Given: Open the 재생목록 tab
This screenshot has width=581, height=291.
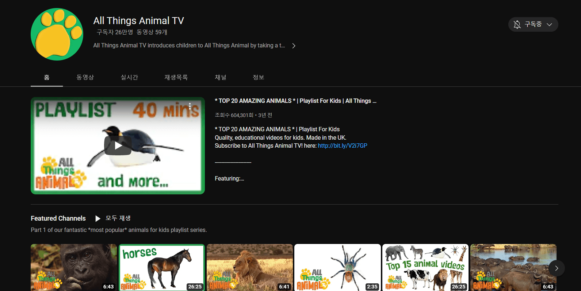Looking at the screenshot, I should [176, 77].
